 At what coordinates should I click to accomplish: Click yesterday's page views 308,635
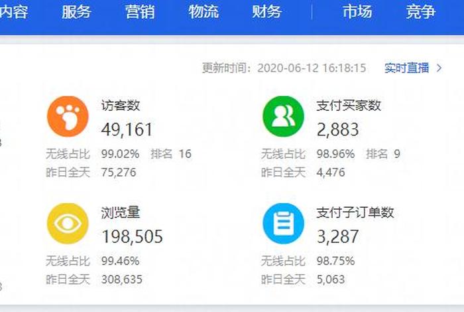[122, 279]
